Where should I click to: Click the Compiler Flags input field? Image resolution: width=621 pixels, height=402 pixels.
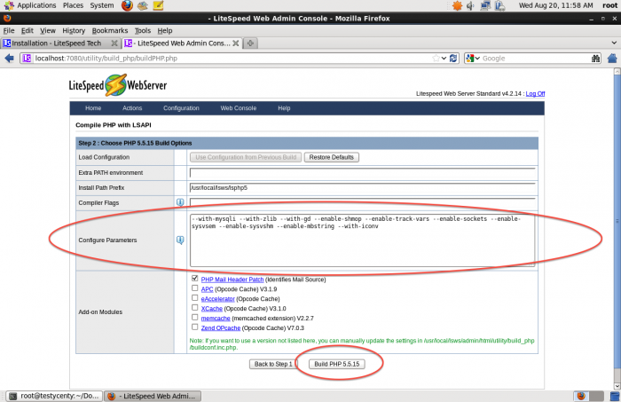362,202
